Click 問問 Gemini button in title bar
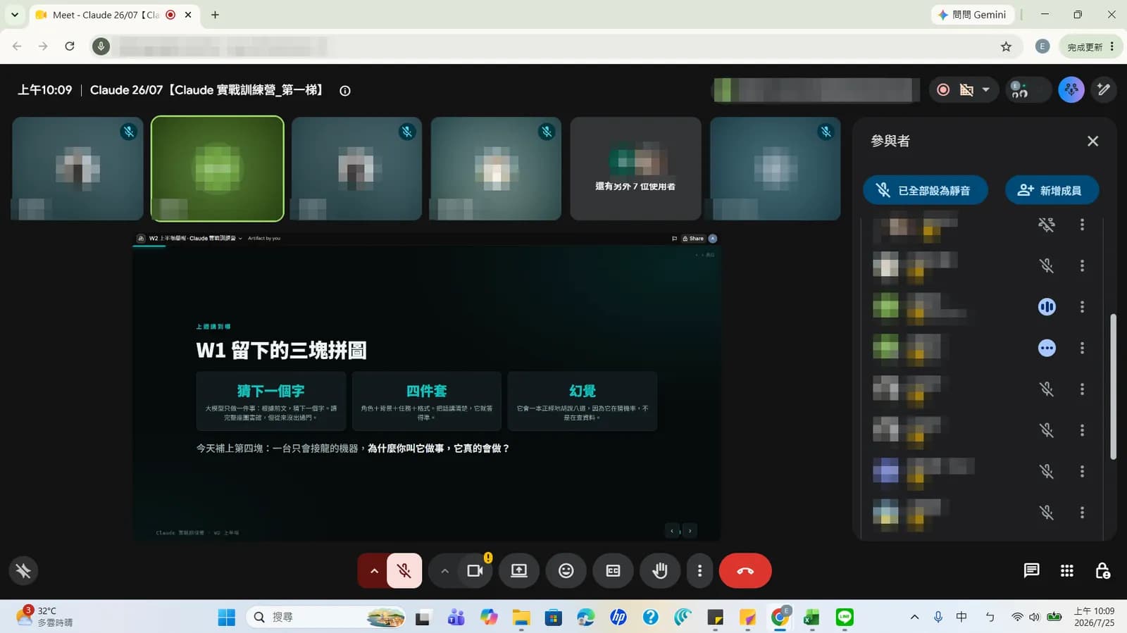 (x=973, y=15)
